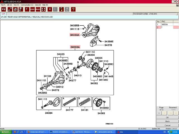Click the Cancel button

(x=167, y=125)
